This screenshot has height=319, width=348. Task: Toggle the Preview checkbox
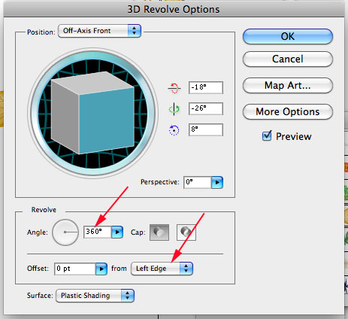[267, 136]
